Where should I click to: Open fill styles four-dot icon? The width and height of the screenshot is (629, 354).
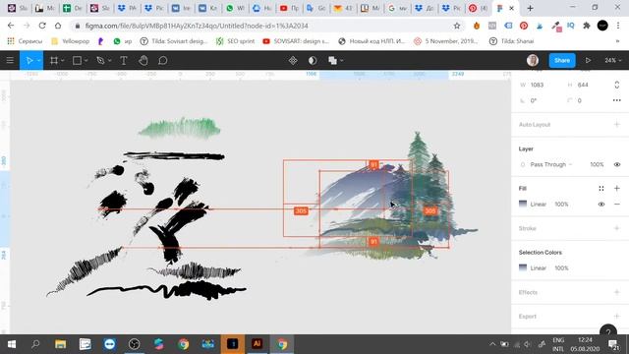(600, 188)
